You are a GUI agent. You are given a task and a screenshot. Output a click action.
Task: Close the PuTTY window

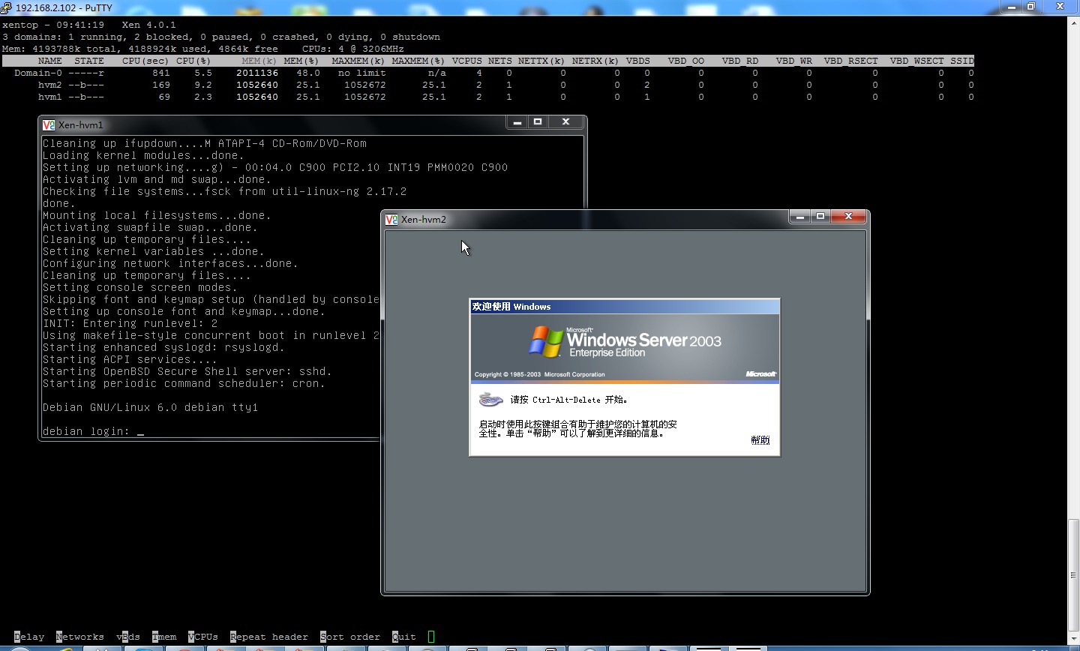[x=1060, y=6]
